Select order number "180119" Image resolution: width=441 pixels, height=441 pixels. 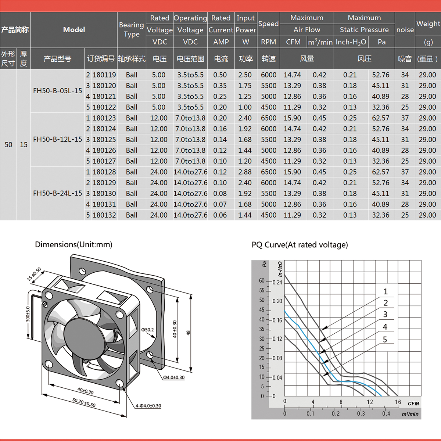pos(104,75)
